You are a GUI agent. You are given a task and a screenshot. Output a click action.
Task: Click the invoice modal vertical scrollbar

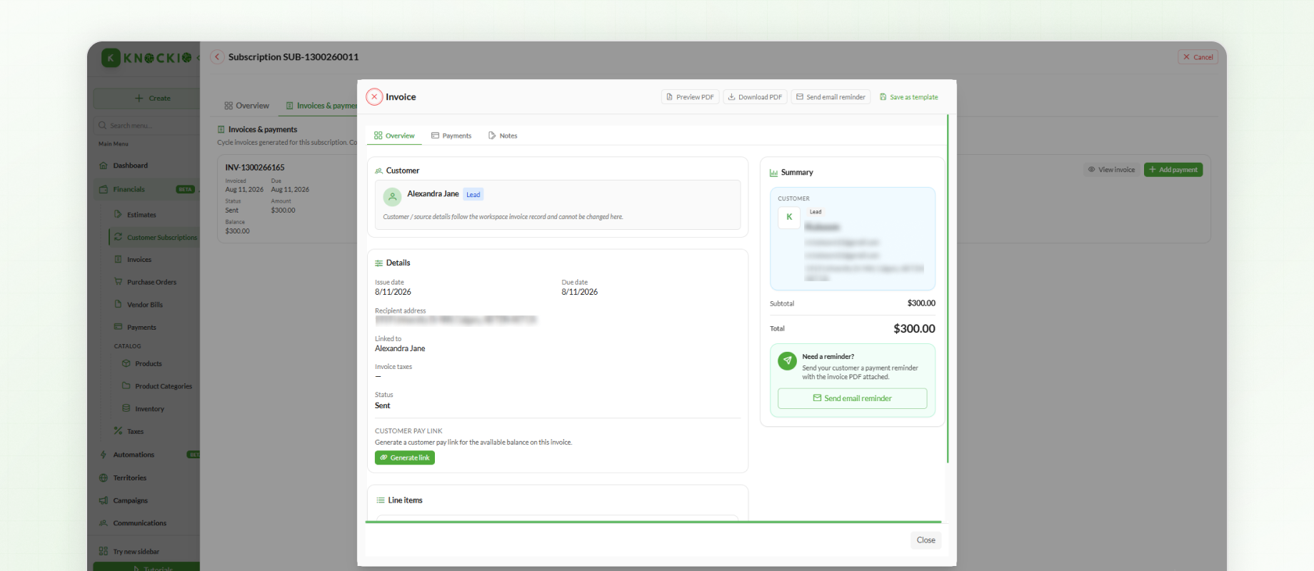pyautogui.click(x=948, y=288)
